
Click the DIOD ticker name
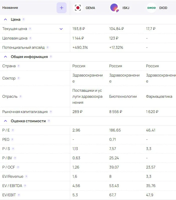pyautogui.click(x=163, y=8)
